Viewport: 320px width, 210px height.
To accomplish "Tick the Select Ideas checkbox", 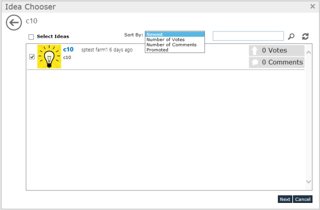I will click(x=31, y=37).
